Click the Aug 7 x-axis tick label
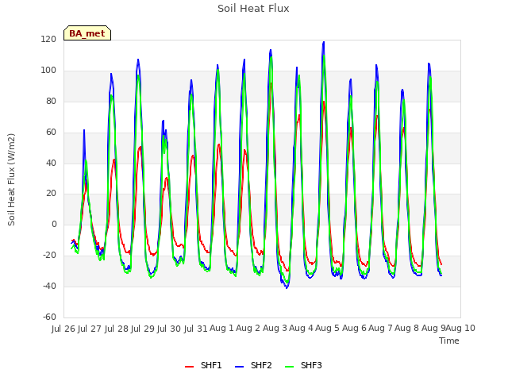The image size is (508, 381). click(380, 328)
